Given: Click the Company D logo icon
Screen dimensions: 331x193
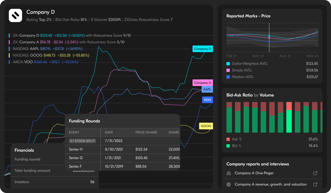Looking at the screenshot, I should click(x=15, y=15).
